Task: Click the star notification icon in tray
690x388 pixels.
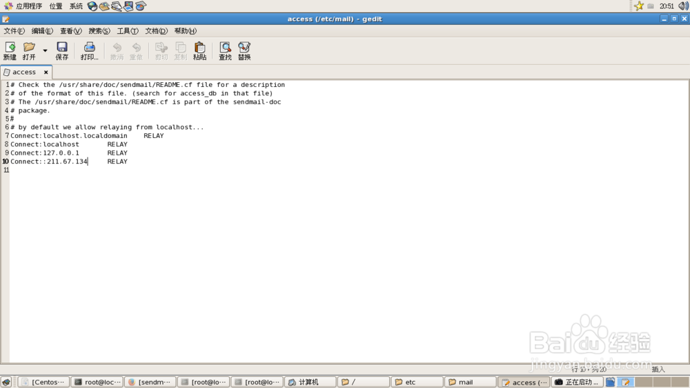Action: 639,6
